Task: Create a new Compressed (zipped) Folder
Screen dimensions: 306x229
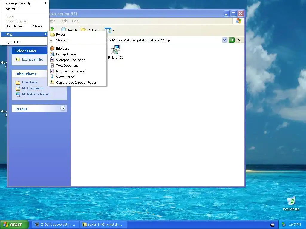Action: 77,82
